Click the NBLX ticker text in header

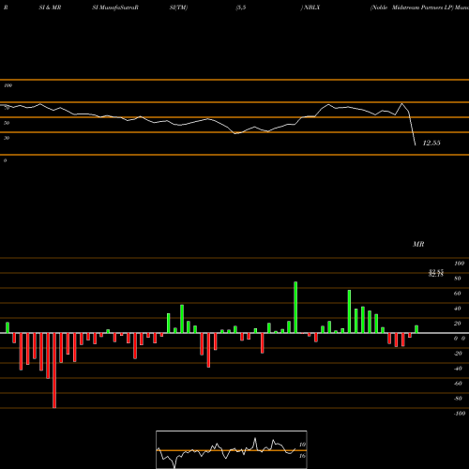tap(311, 8)
